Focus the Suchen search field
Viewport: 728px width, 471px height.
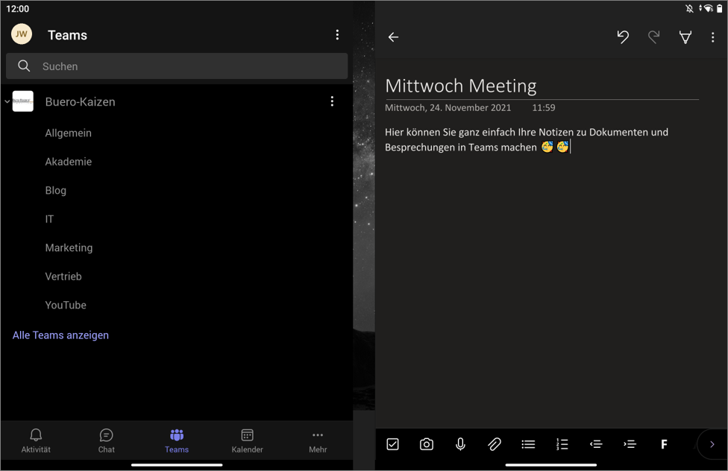[177, 66]
